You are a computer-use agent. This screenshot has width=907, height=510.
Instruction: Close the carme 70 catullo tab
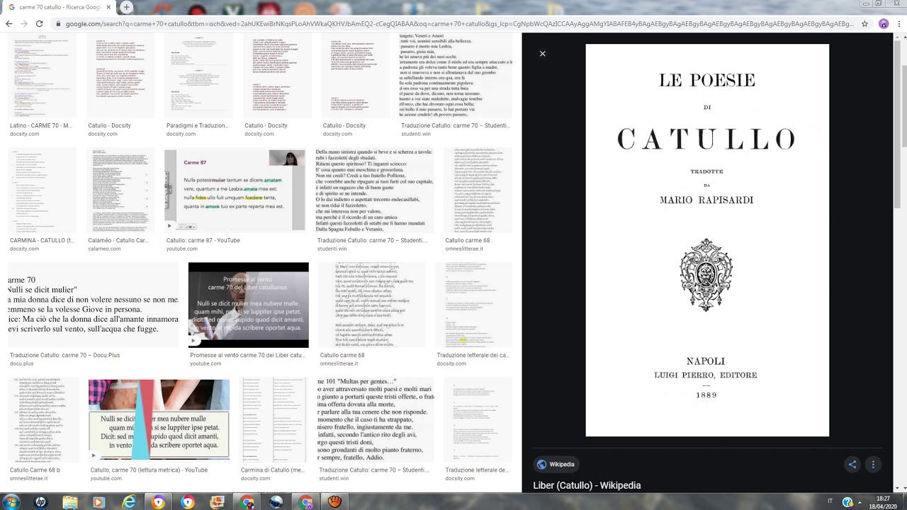tap(108, 7)
